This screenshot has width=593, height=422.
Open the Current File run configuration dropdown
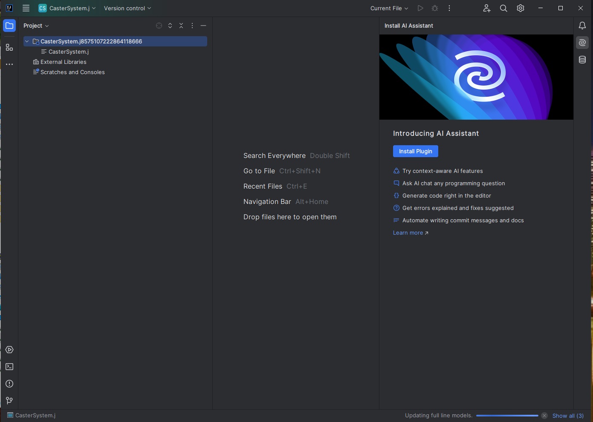tap(389, 8)
